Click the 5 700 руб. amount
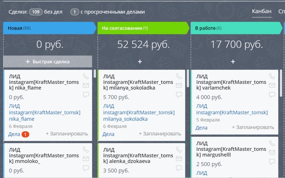Viewport: 285px width, 178px height. point(116,97)
